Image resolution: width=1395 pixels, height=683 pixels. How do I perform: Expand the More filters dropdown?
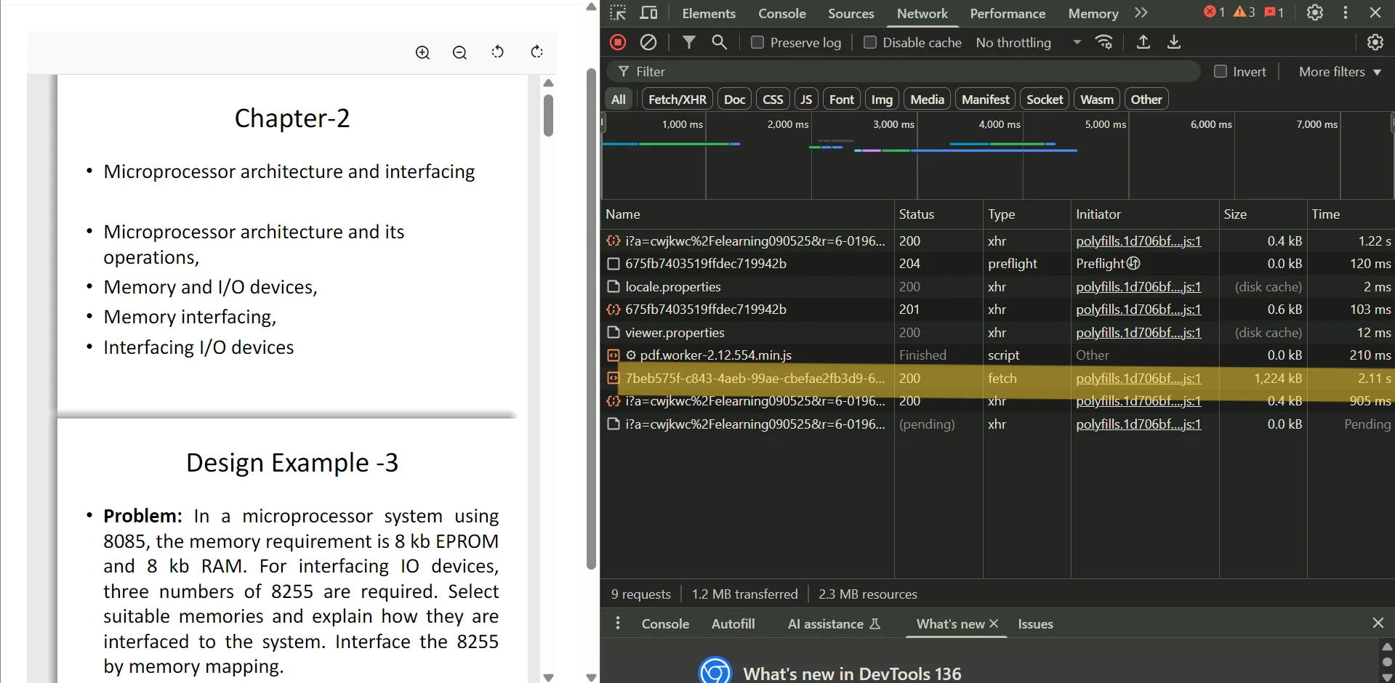pos(1340,71)
